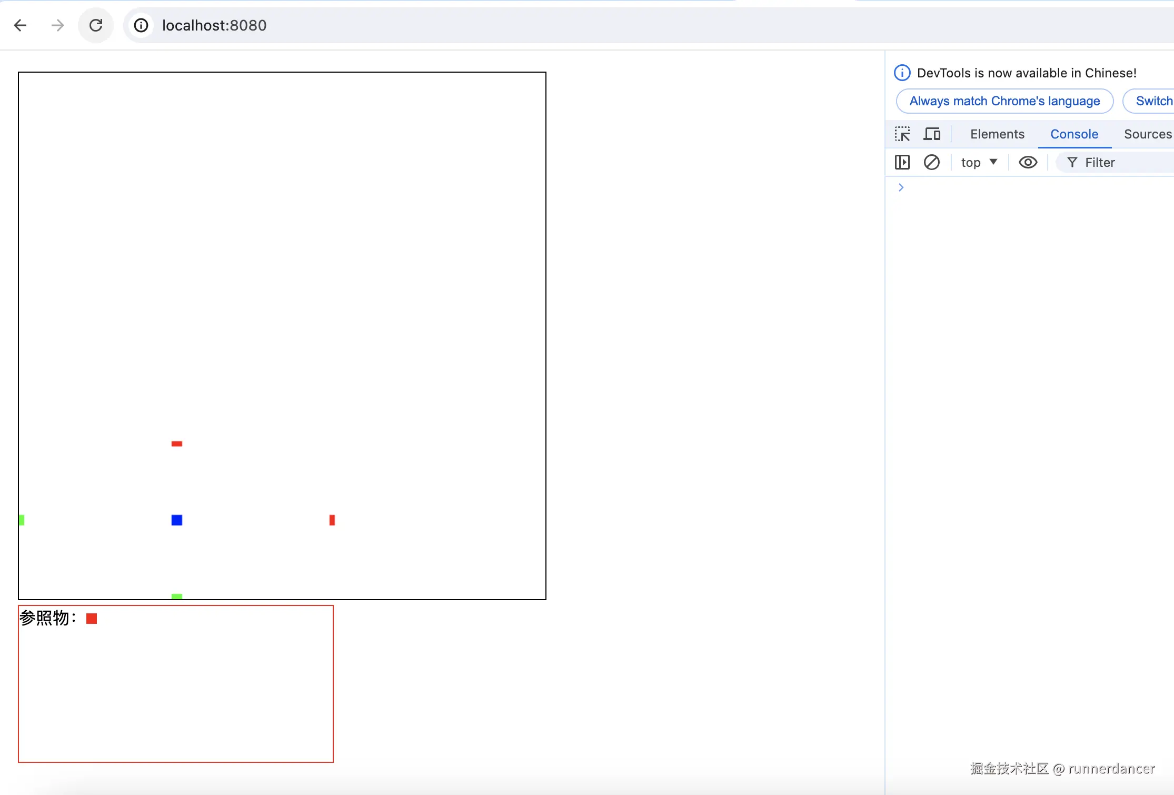Create a live expression with the eye icon
Viewport: 1174px width, 795px height.
click(1028, 162)
